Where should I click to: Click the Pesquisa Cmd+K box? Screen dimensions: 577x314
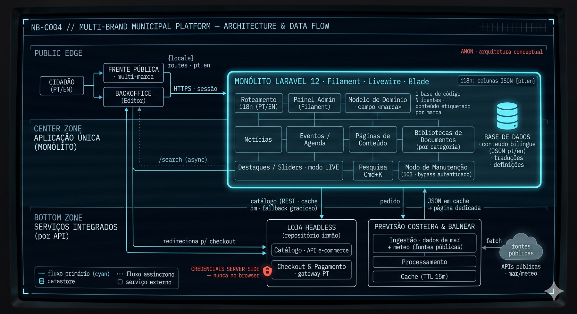tap(373, 171)
